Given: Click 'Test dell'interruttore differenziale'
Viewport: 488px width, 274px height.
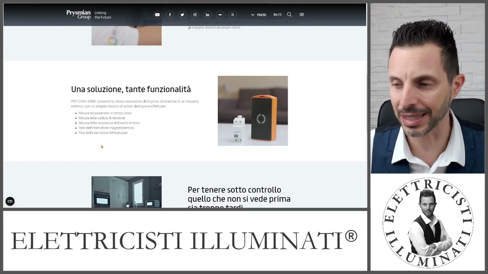Looking at the screenshot, I should (x=103, y=133).
